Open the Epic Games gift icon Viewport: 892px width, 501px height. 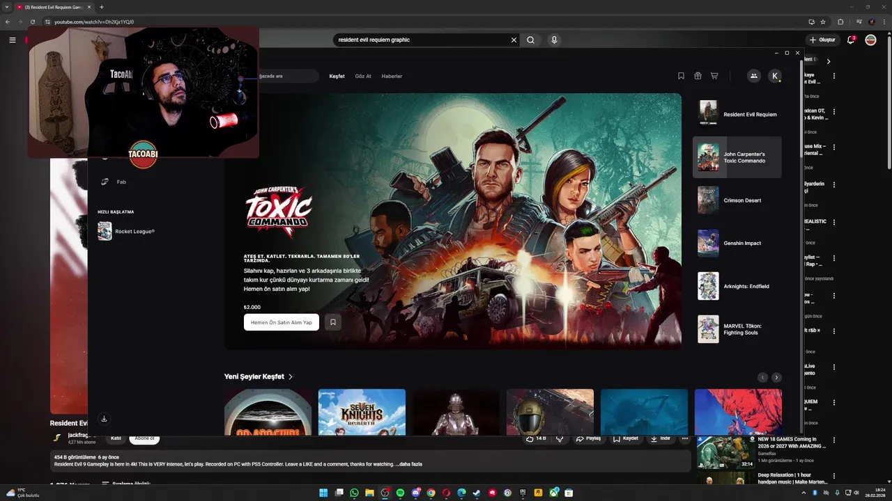(698, 76)
